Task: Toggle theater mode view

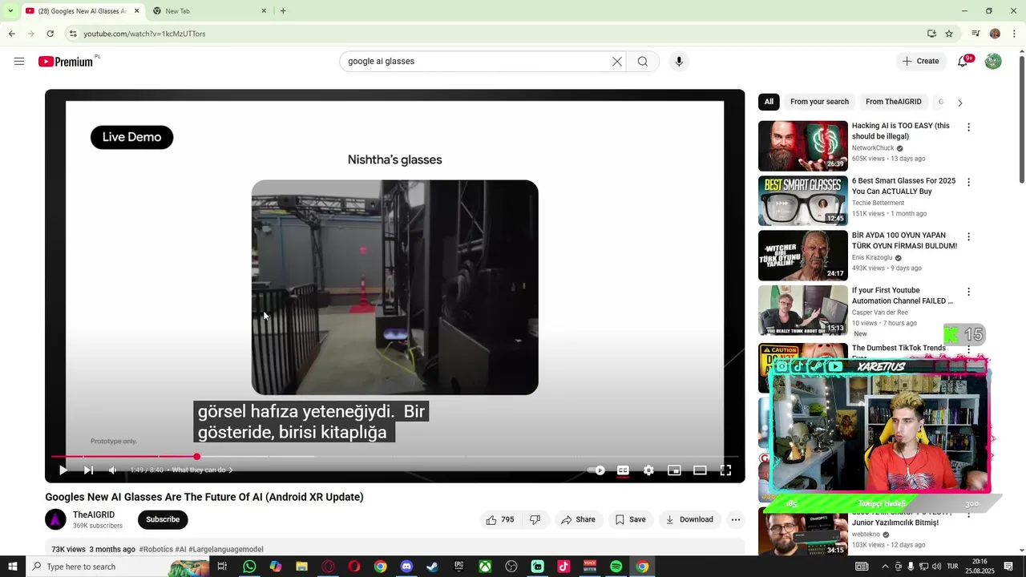Action: (x=700, y=470)
